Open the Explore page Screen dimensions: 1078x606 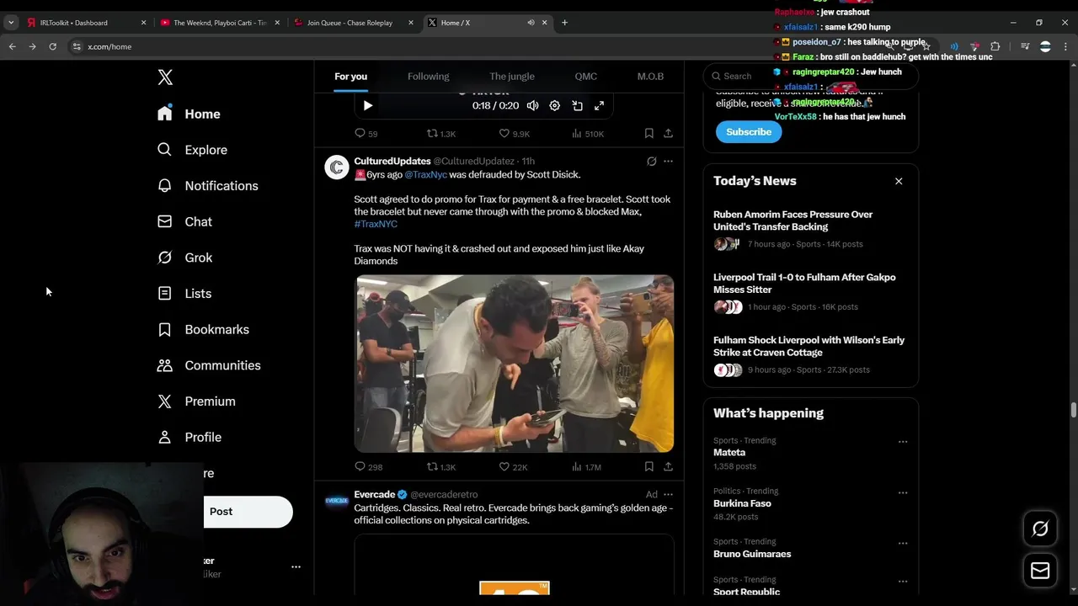coord(192,150)
